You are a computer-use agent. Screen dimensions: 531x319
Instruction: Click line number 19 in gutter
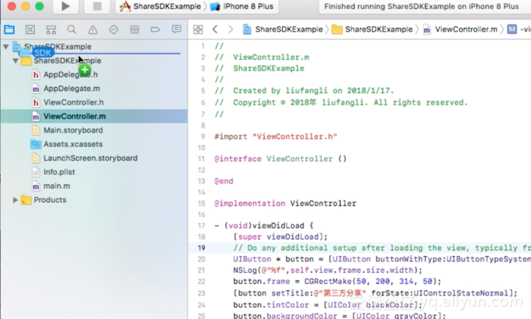[202, 248]
